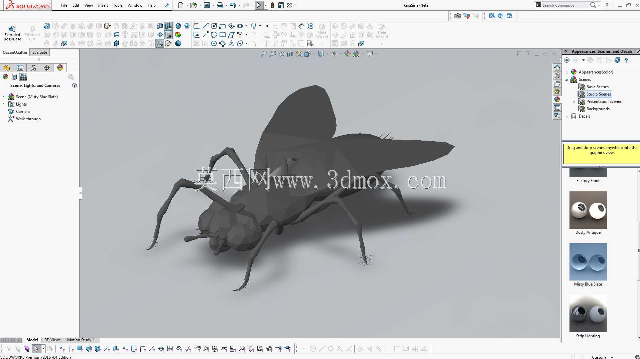Toggle the Filter Vertices selection filter

pos(62,349)
